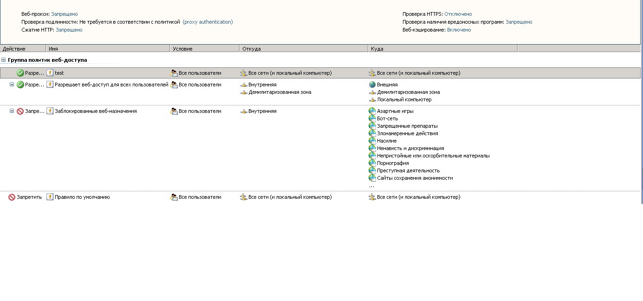The image size is (643, 301).
Task: Click the Внешняя globe icon
Action: [372, 85]
